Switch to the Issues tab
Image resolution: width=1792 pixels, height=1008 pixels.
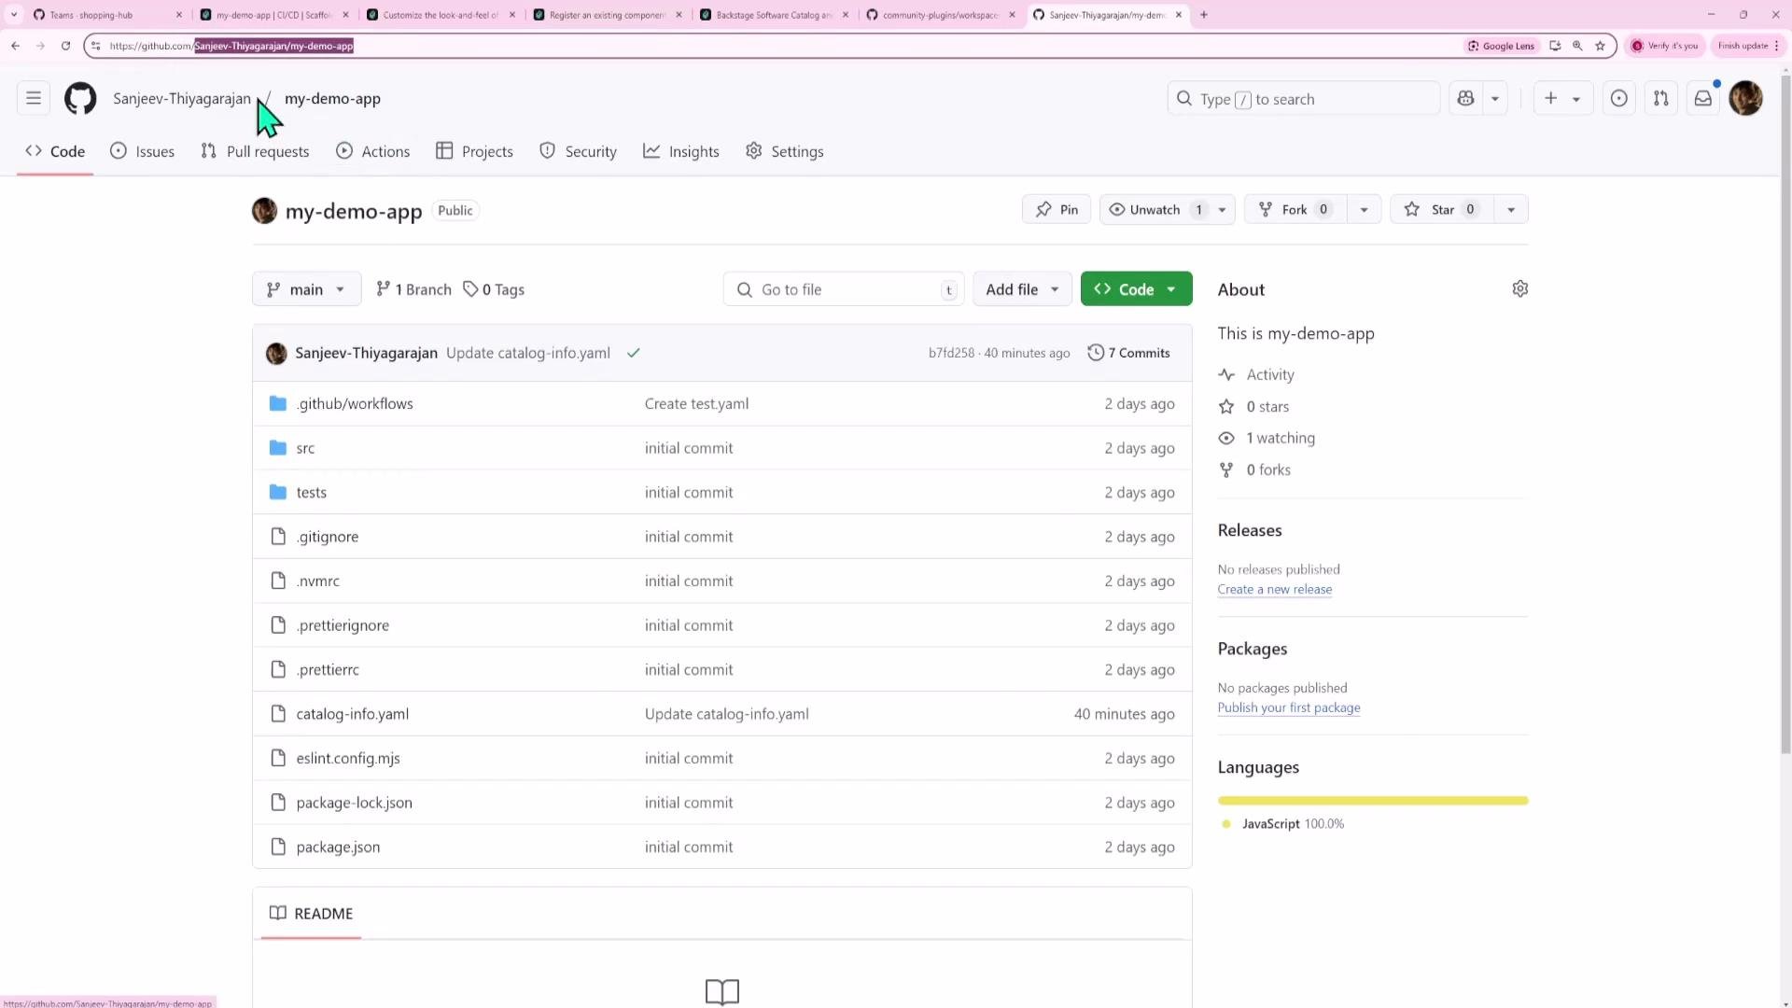pyautogui.click(x=142, y=151)
